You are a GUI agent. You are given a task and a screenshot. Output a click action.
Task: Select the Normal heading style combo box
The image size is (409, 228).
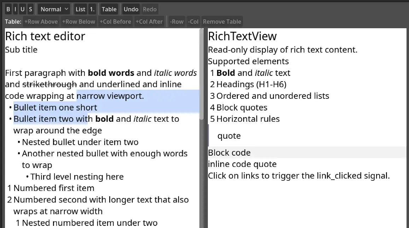tap(53, 9)
